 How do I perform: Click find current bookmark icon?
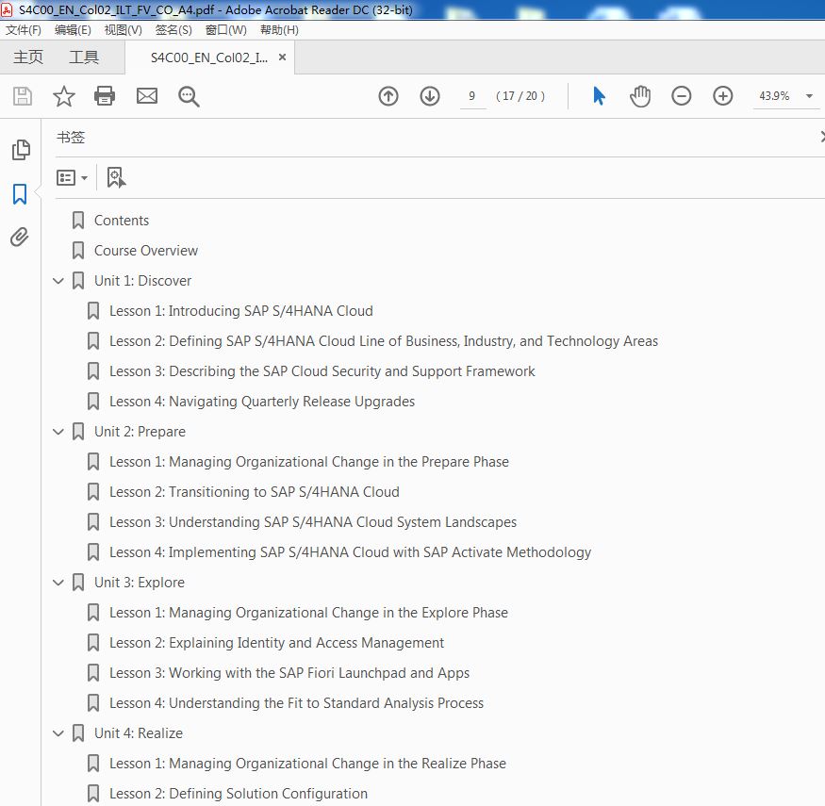pyautogui.click(x=116, y=177)
